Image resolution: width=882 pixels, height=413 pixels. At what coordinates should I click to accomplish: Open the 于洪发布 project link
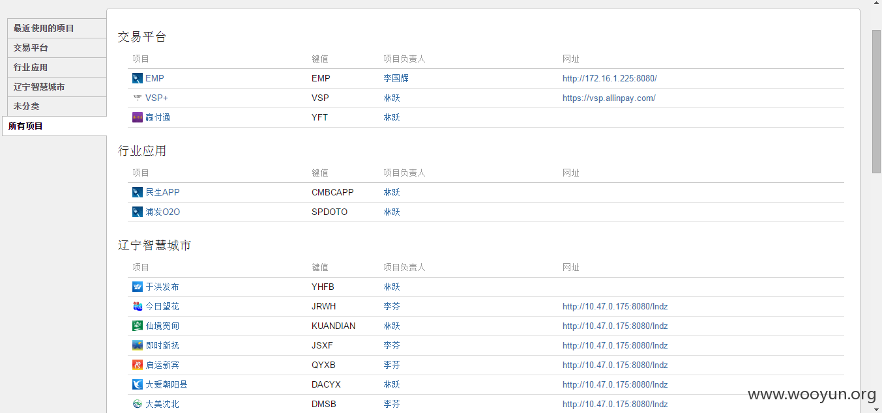tap(162, 287)
